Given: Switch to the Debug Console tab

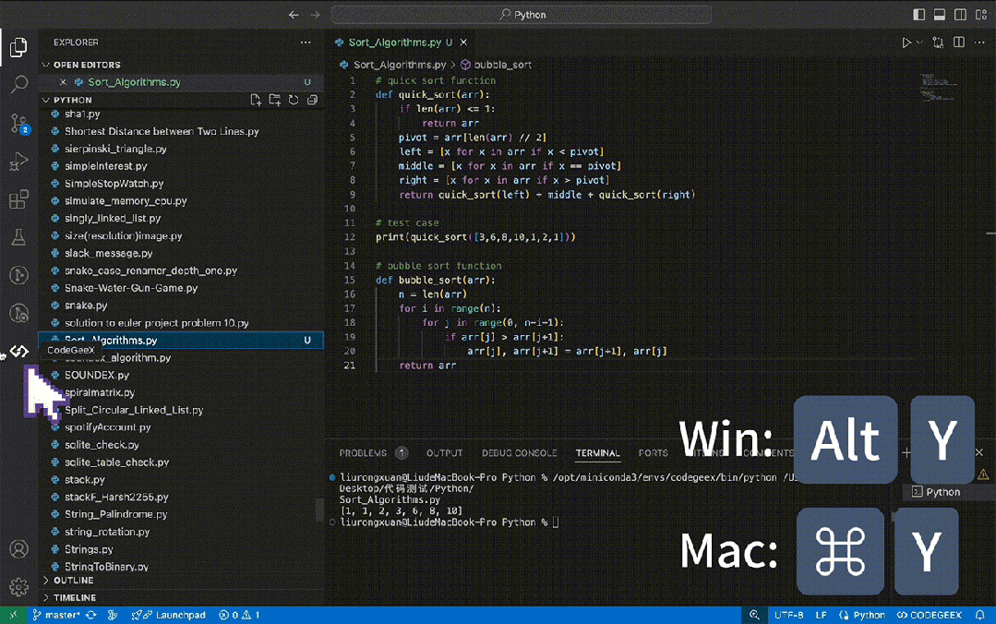Looking at the screenshot, I should click(519, 453).
